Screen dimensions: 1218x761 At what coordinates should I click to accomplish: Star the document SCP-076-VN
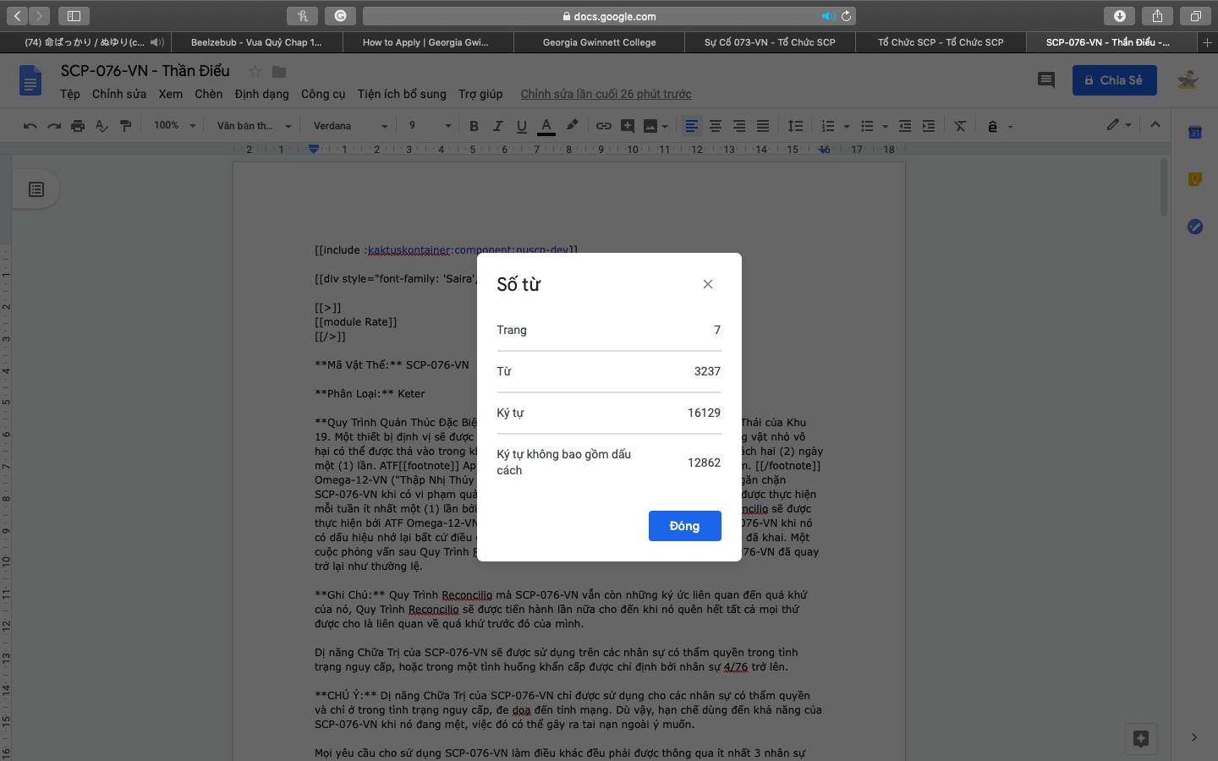click(255, 72)
